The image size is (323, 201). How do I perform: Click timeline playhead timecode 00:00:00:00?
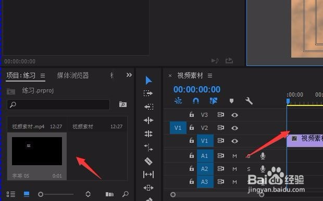197,89
